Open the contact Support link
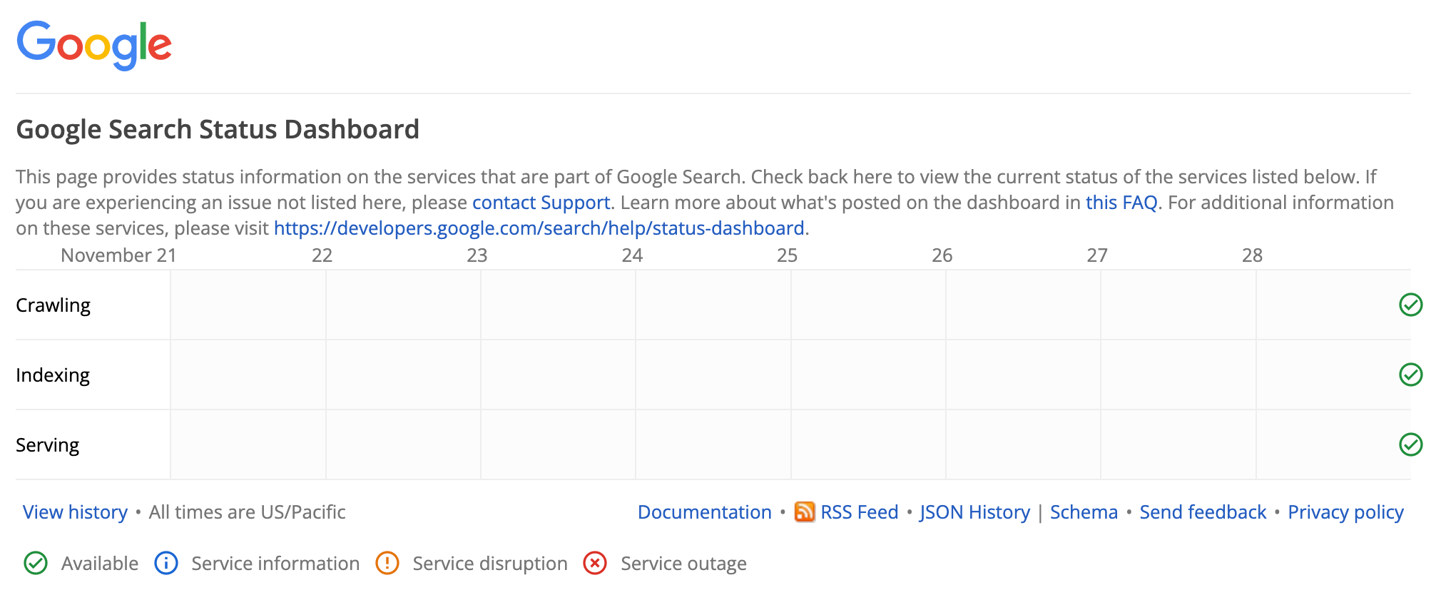 pos(540,203)
